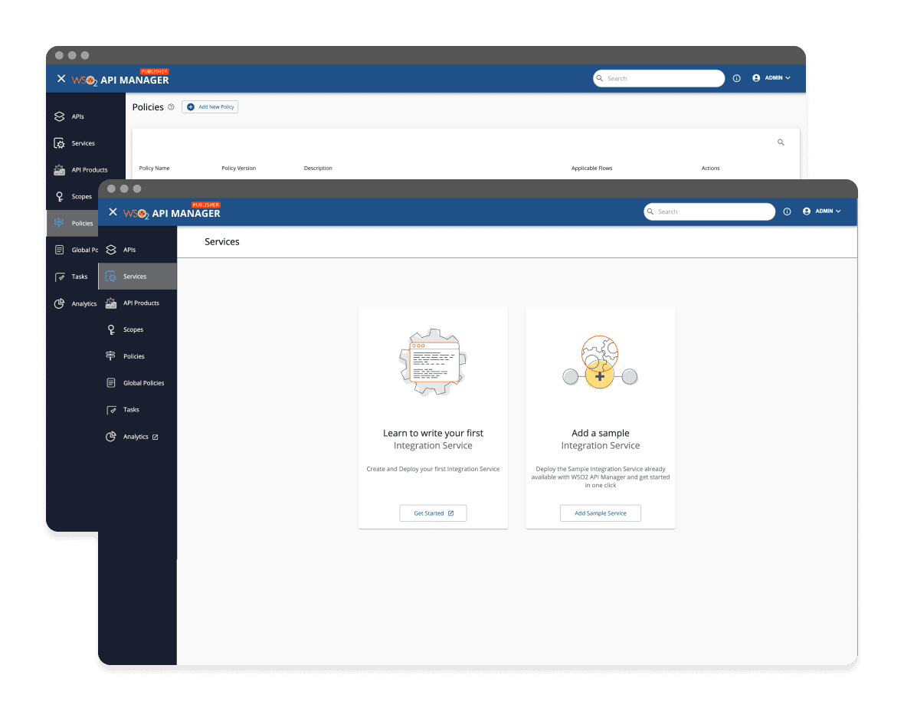904x711 pixels.
Task: Collapse the sidebar using the X icon
Action: tap(113, 211)
